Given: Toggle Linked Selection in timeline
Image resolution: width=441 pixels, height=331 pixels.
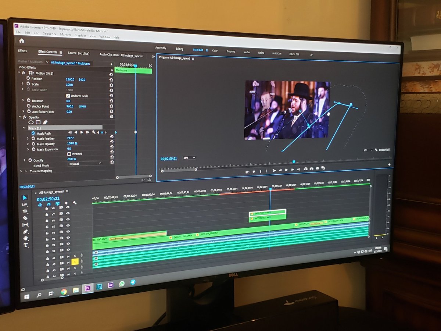Looking at the screenshot, I should [x=57, y=203].
